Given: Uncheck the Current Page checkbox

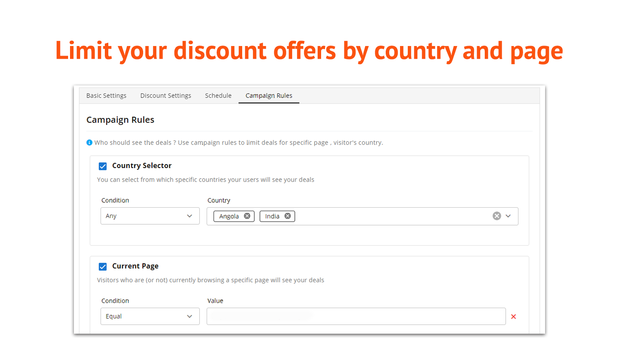Looking at the screenshot, I should point(103,267).
